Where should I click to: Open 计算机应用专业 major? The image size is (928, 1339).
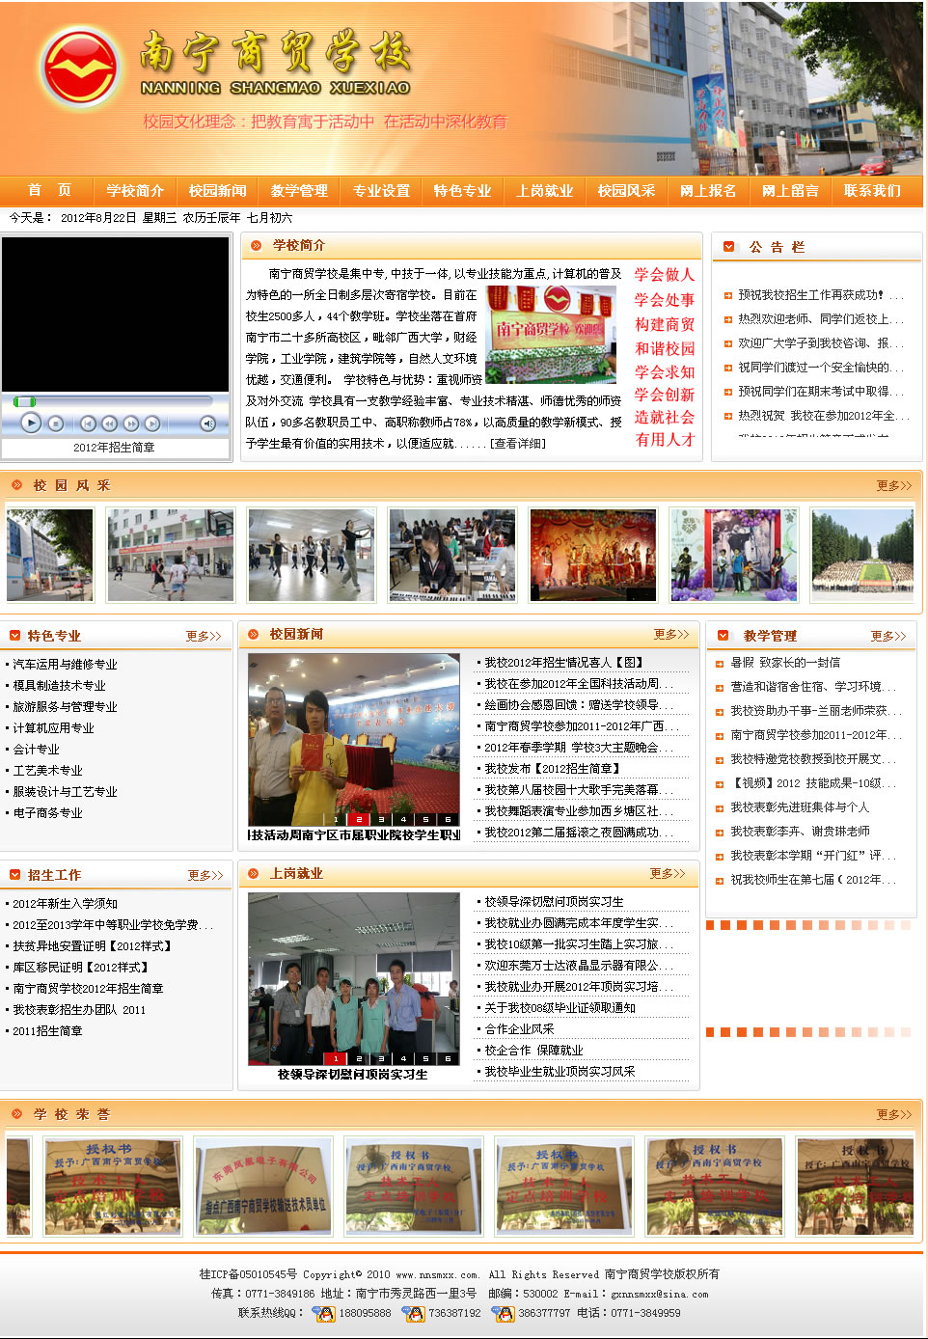coord(53,727)
